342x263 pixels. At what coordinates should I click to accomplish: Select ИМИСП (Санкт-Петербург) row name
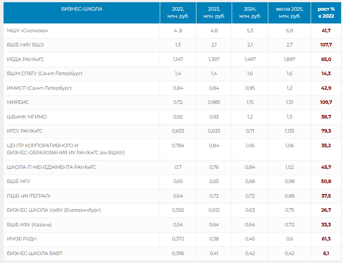39,88
